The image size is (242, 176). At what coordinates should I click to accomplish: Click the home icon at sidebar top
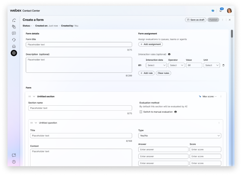click(x=14, y=20)
